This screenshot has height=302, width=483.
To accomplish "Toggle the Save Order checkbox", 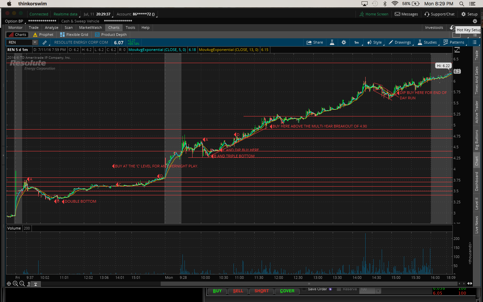I will coord(304,289).
